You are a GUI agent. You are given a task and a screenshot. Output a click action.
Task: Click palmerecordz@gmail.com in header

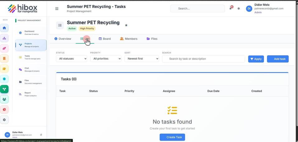269,8
